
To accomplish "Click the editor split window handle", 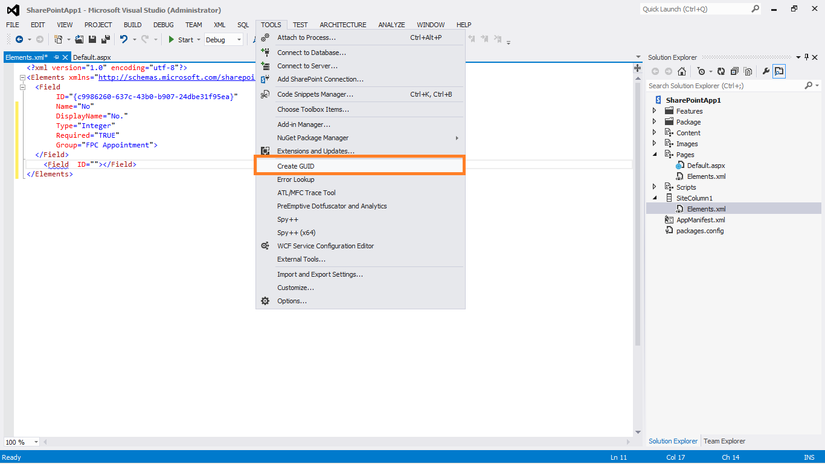I will (637, 68).
